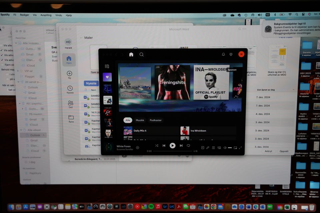The image size is (320, 213).
Task: Select Flagget mailbox in Mail sidebar
Action: pos(30,77)
